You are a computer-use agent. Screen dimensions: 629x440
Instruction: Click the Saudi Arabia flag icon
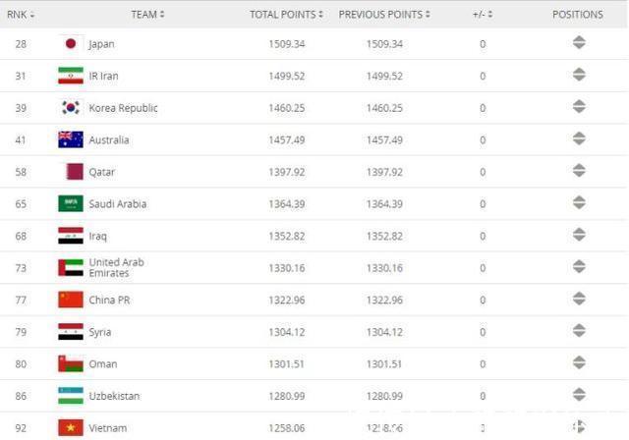tap(71, 204)
